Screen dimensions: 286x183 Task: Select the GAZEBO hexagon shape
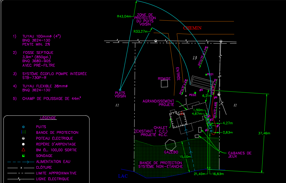[171, 144]
